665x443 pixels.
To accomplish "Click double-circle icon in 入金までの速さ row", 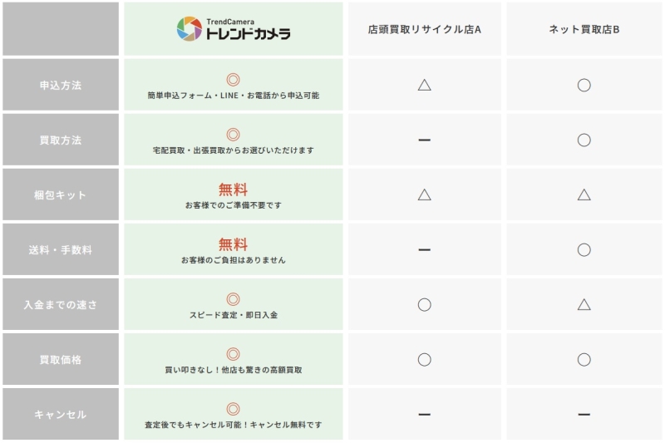I will tap(234, 299).
